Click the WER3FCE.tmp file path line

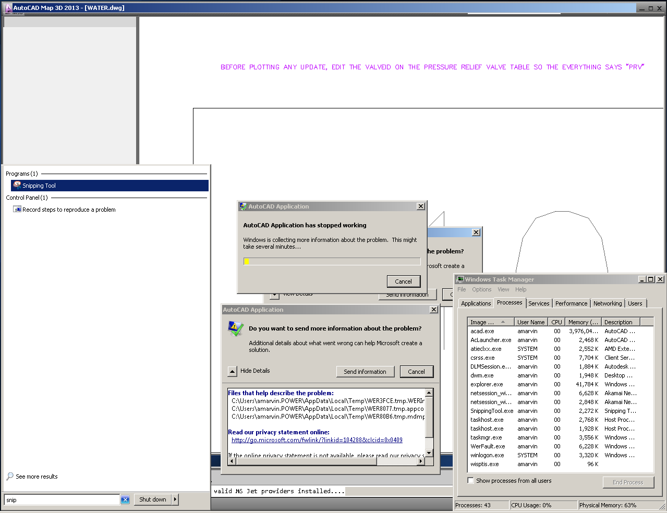(x=328, y=401)
